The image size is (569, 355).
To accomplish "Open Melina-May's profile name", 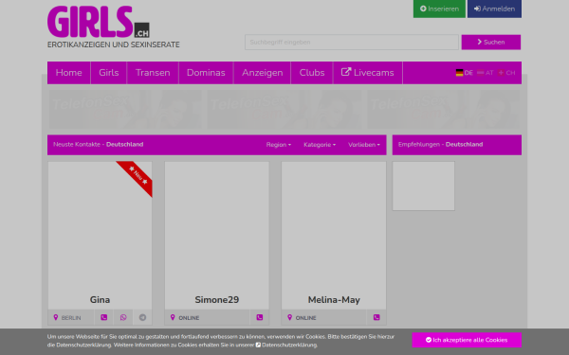I will point(334,300).
